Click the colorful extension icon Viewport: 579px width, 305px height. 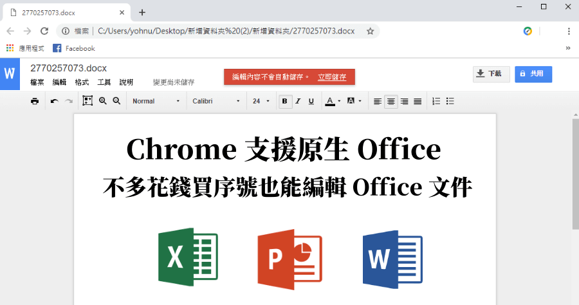click(x=528, y=31)
